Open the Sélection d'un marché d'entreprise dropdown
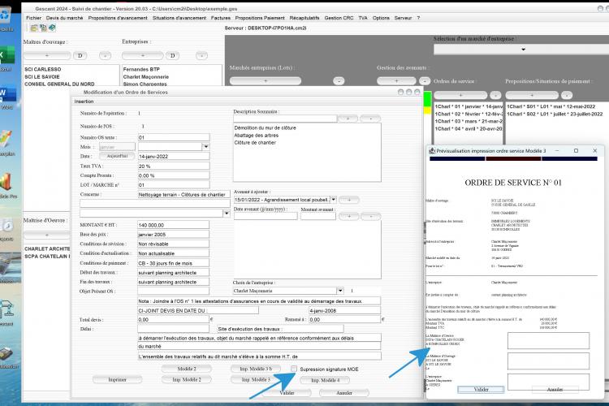 click(523, 50)
